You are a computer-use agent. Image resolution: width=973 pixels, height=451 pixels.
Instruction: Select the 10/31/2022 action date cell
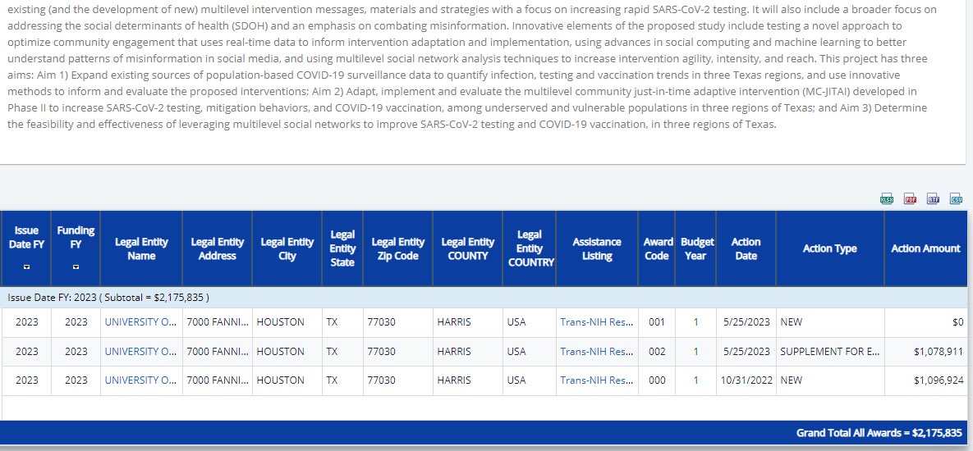coord(746,380)
